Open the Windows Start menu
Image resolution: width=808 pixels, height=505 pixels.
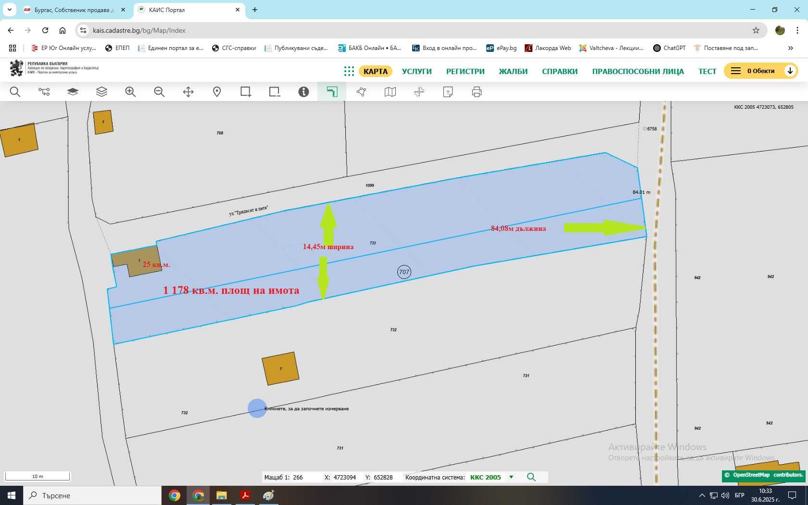[12, 495]
